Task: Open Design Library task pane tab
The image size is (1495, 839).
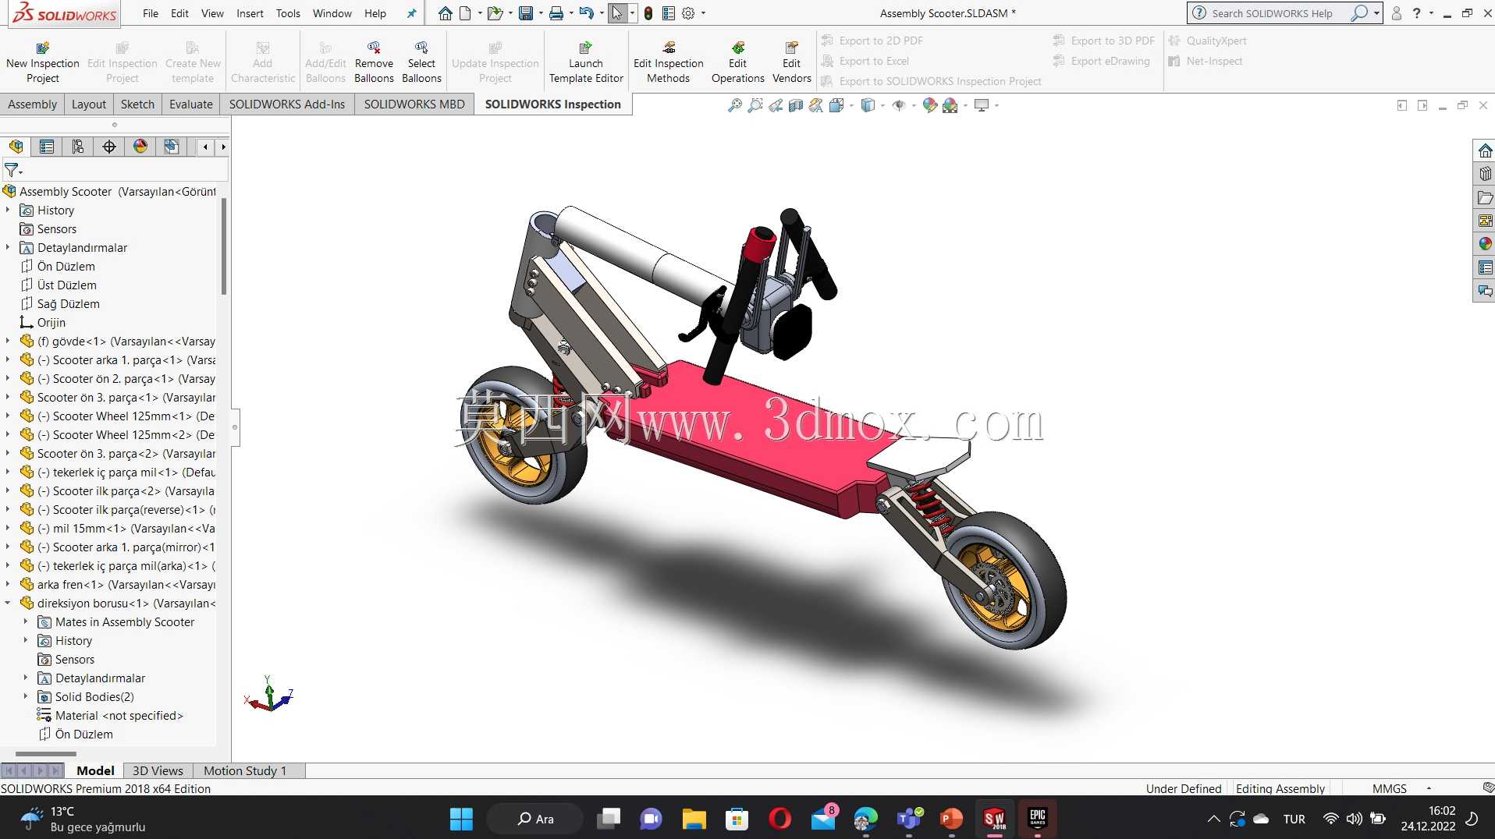Action: point(1485,174)
